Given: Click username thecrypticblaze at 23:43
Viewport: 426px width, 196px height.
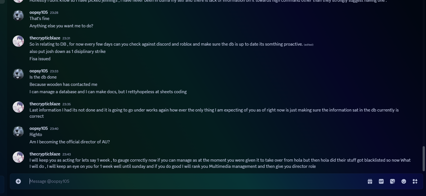Looking at the screenshot, I should tap(45, 154).
